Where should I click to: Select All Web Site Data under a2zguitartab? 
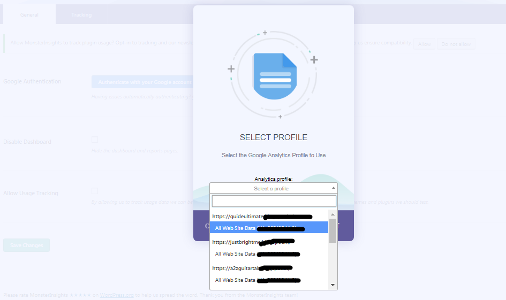click(269, 280)
